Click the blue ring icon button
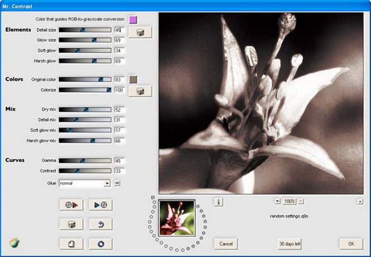Viewport: 371px width, 257px height. pyautogui.click(x=101, y=244)
